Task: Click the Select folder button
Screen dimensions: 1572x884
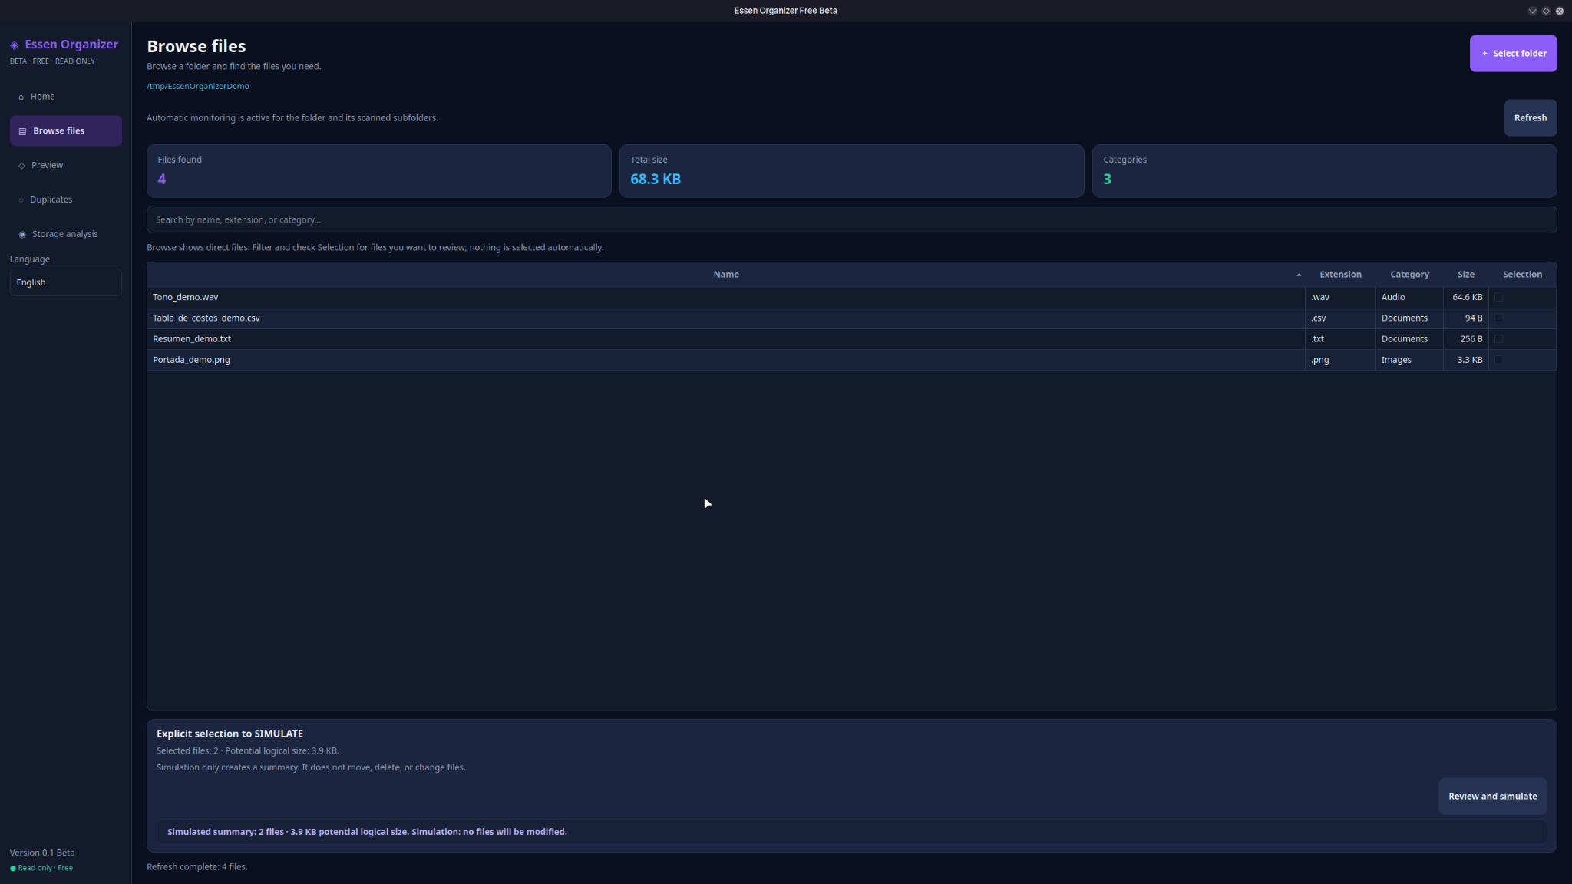Action: pos(1513,54)
